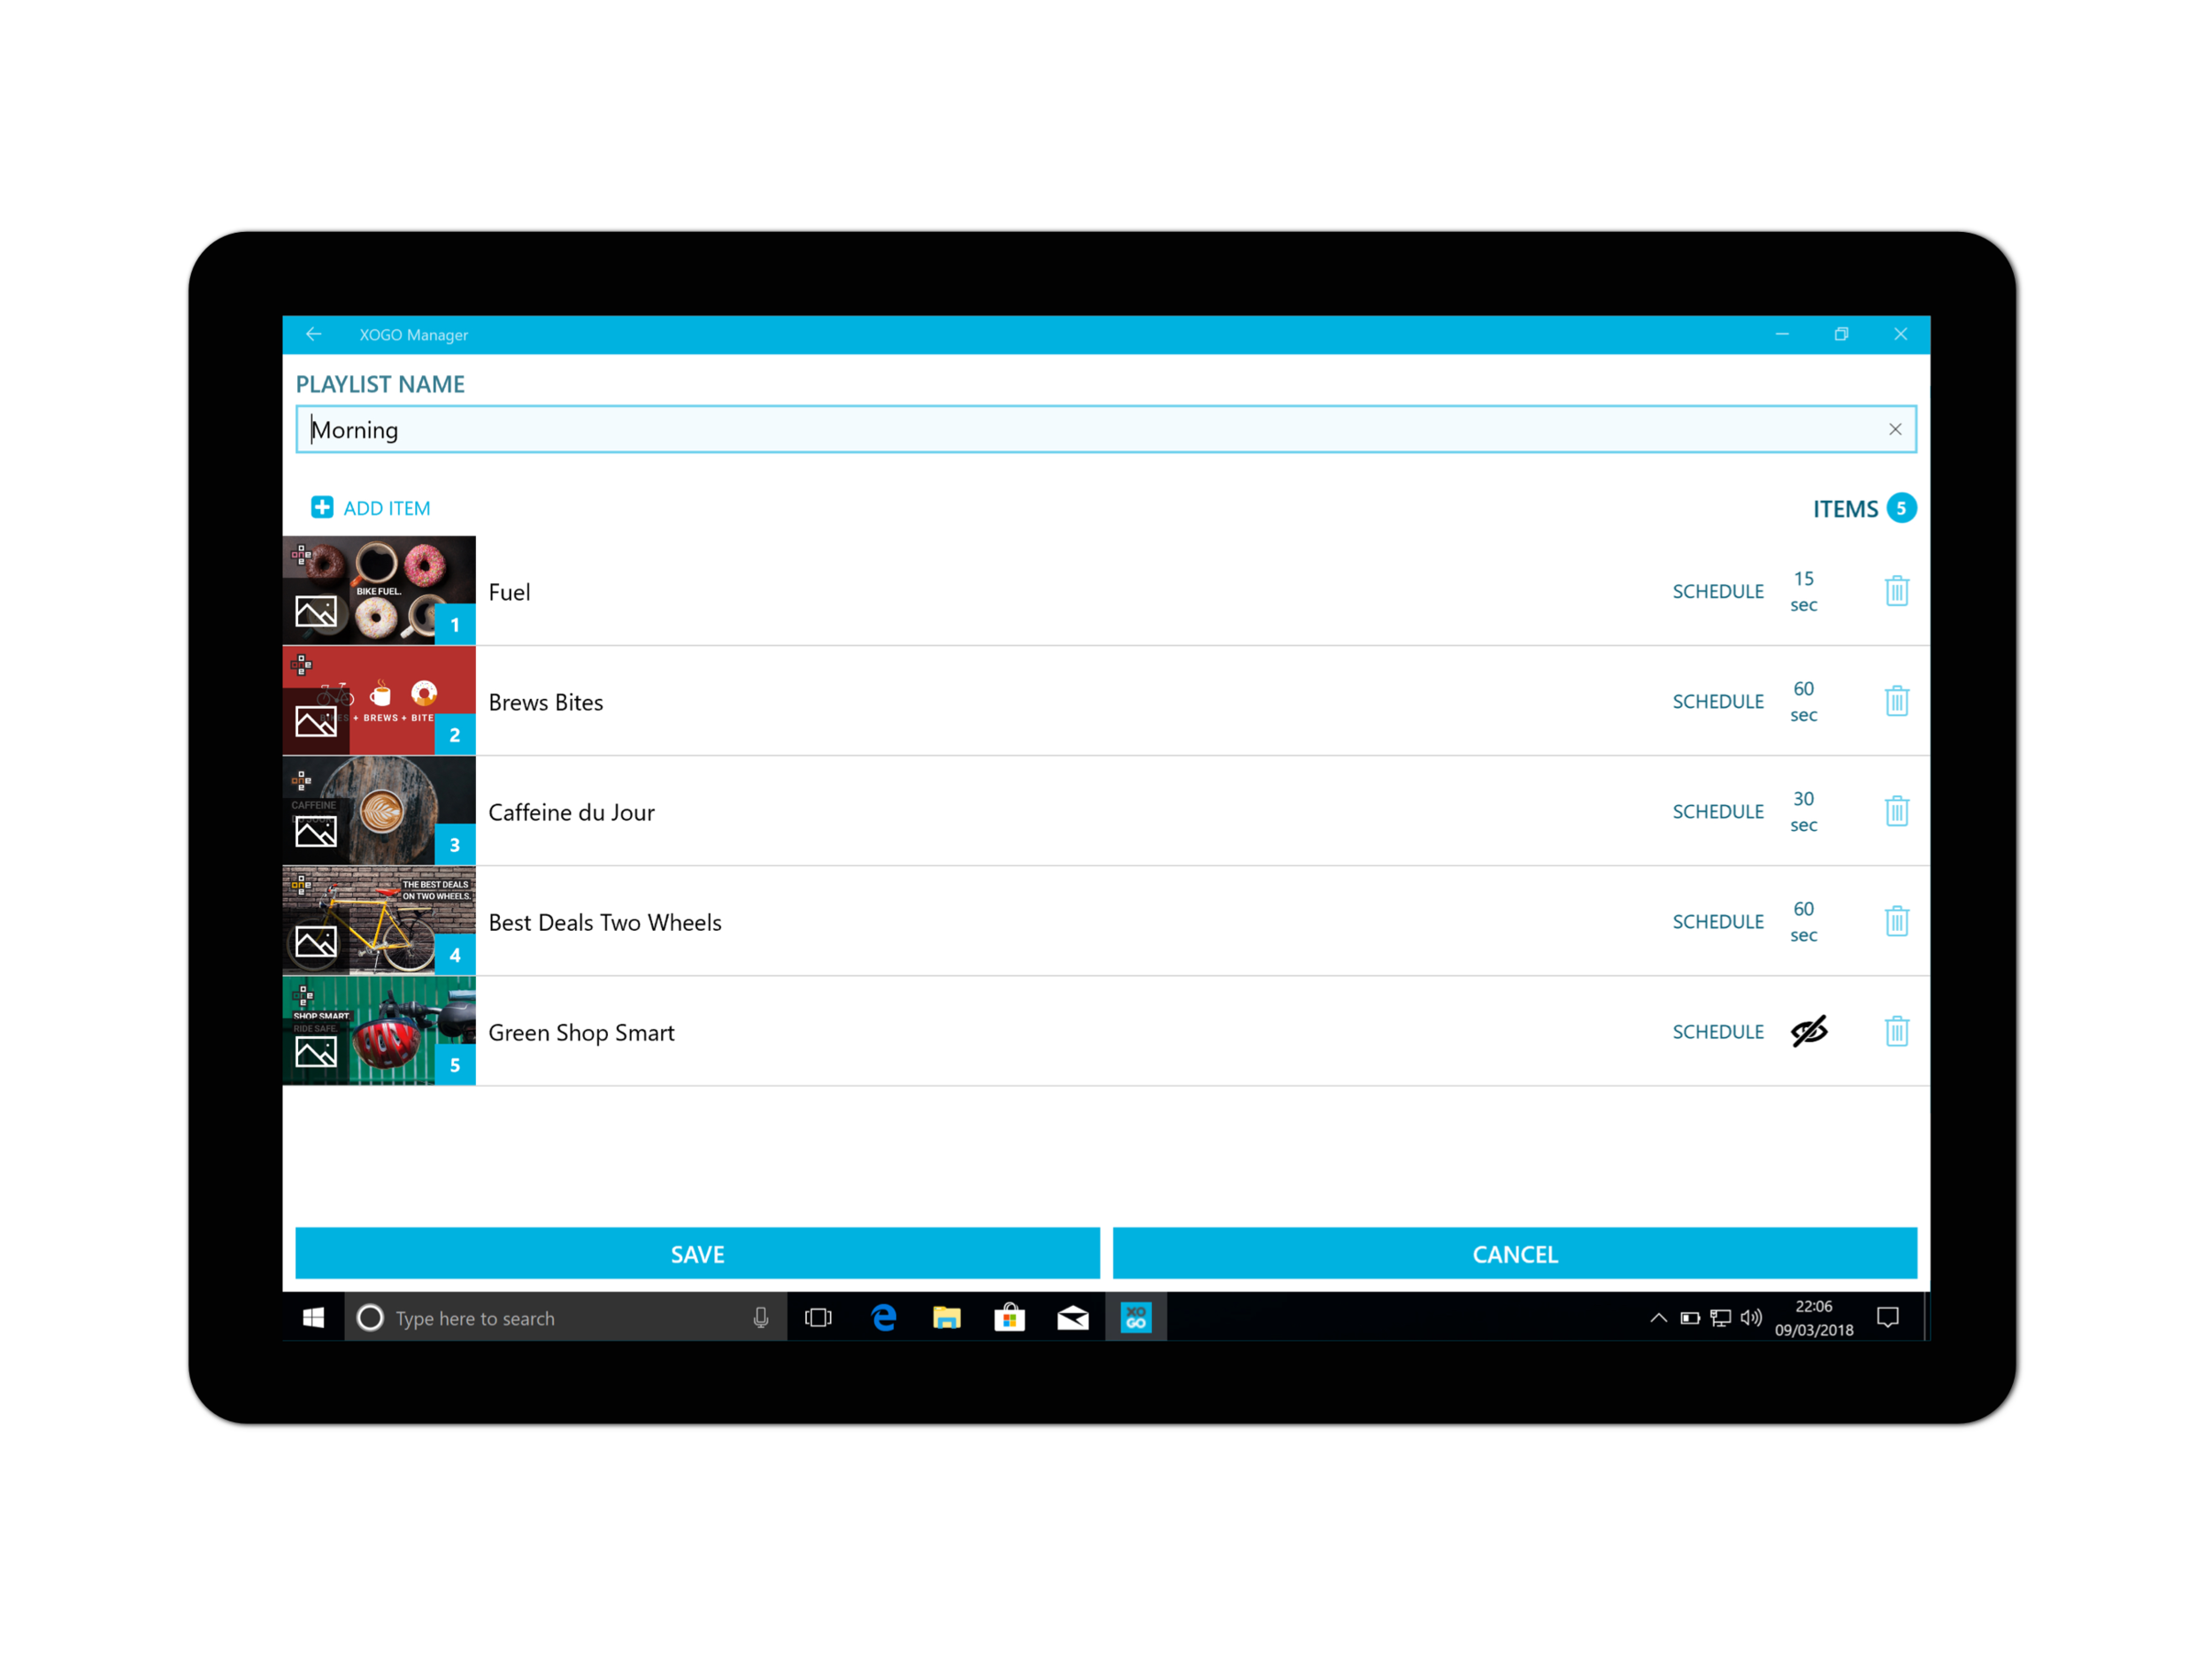2212x1659 pixels.
Task: Click the back arrow icon in the toolbar
Action: click(315, 333)
